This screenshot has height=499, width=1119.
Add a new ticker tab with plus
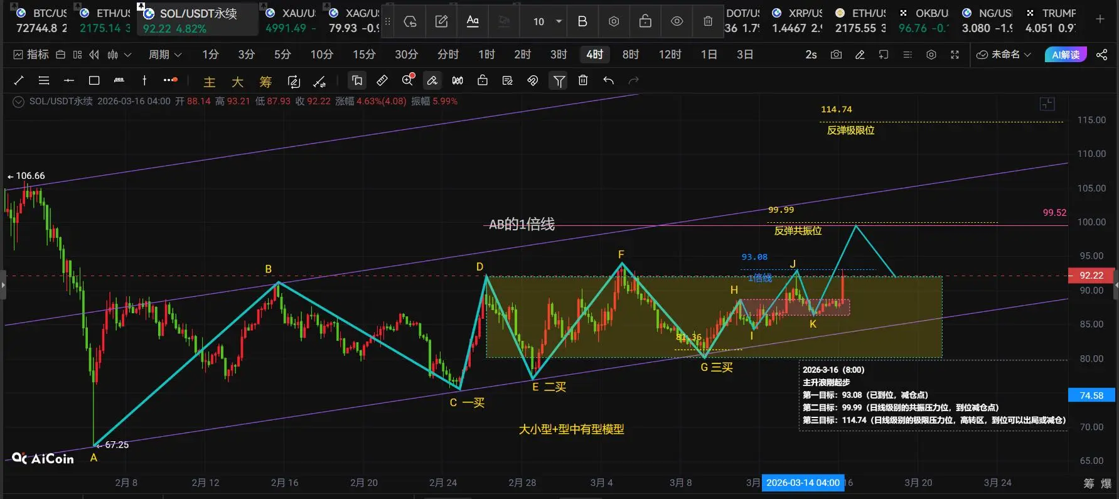coord(1100,19)
